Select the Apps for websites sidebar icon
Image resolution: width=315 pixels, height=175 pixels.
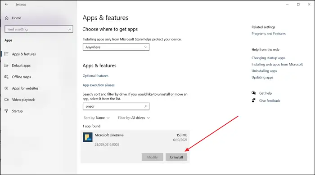coord(6,88)
